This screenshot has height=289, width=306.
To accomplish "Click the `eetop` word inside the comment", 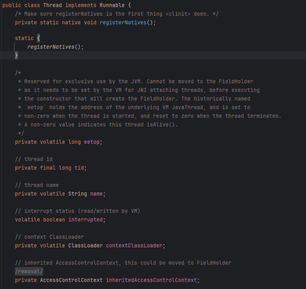I will pyautogui.click(x=35, y=108).
